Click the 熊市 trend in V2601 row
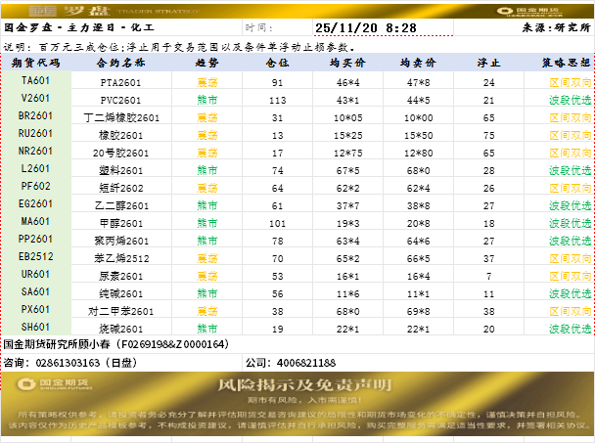Screen dimensions: 595x443 [207, 100]
